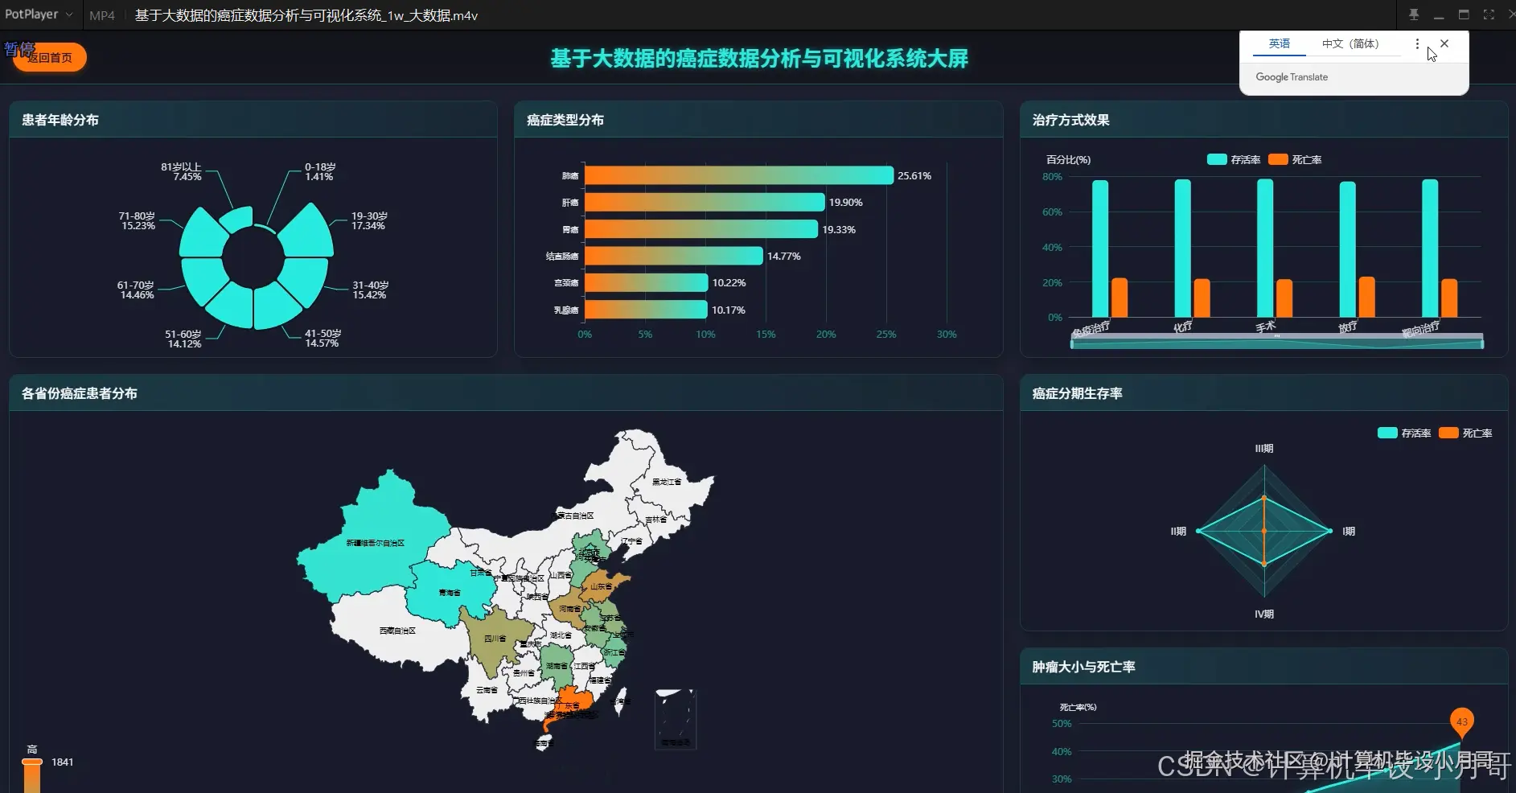Click the 患者年龄分布 panel title
The width and height of the screenshot is (1516, 793).
tap(60, 120)
